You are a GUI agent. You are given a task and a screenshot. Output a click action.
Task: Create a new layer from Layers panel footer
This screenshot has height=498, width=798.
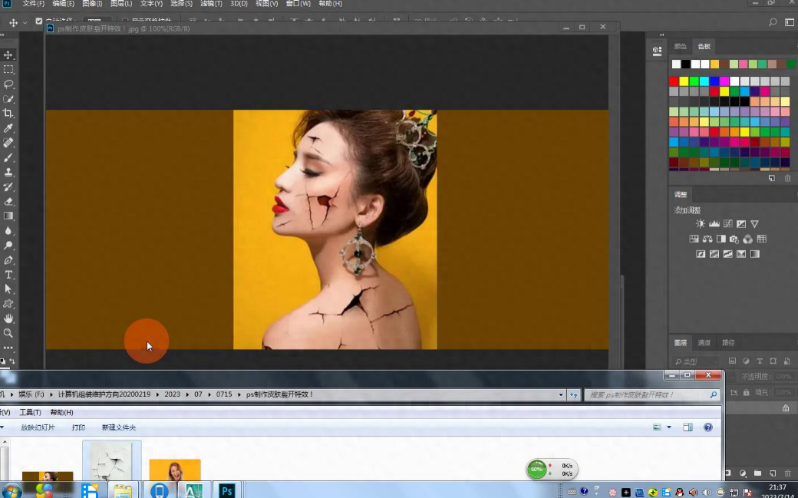point(773,473)
